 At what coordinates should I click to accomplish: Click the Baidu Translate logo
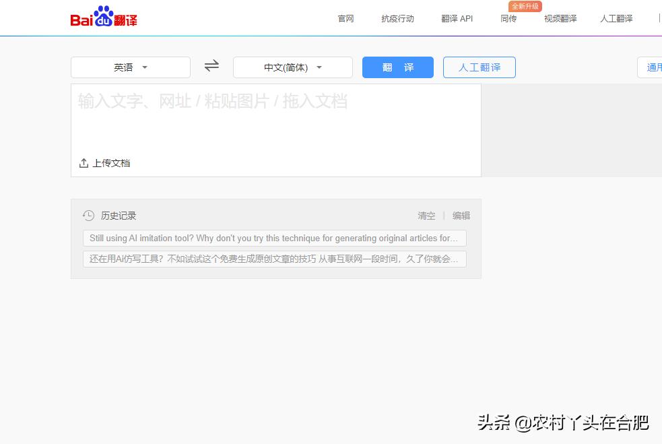pyautogui.click(x=104, y=17)
